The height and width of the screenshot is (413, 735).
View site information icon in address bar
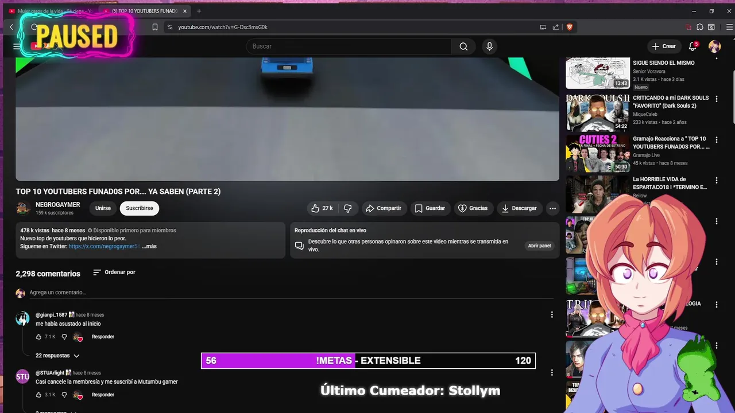pos(169,27)
